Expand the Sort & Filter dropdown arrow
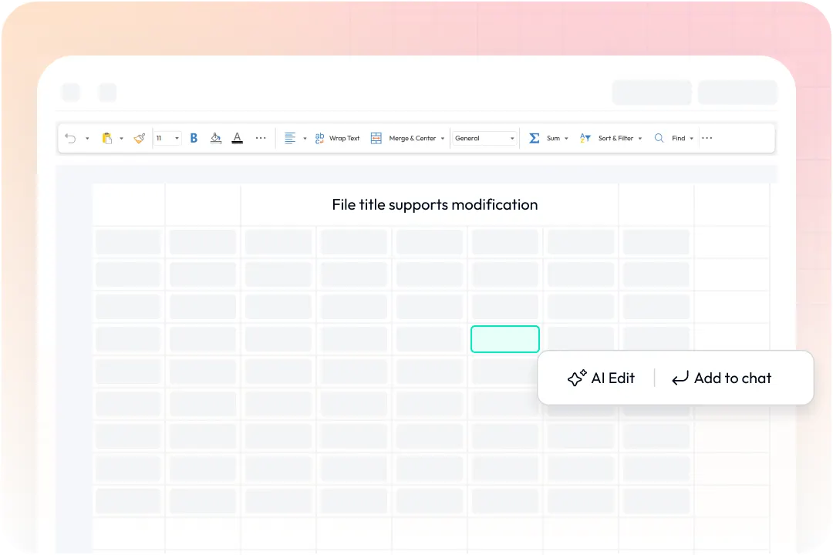This screenshot has width=833, height=555. 640,139
